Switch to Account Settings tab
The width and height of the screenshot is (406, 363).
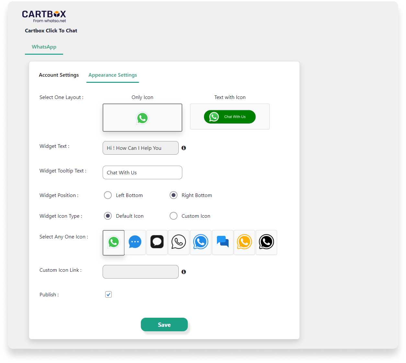tap(59, 75)
